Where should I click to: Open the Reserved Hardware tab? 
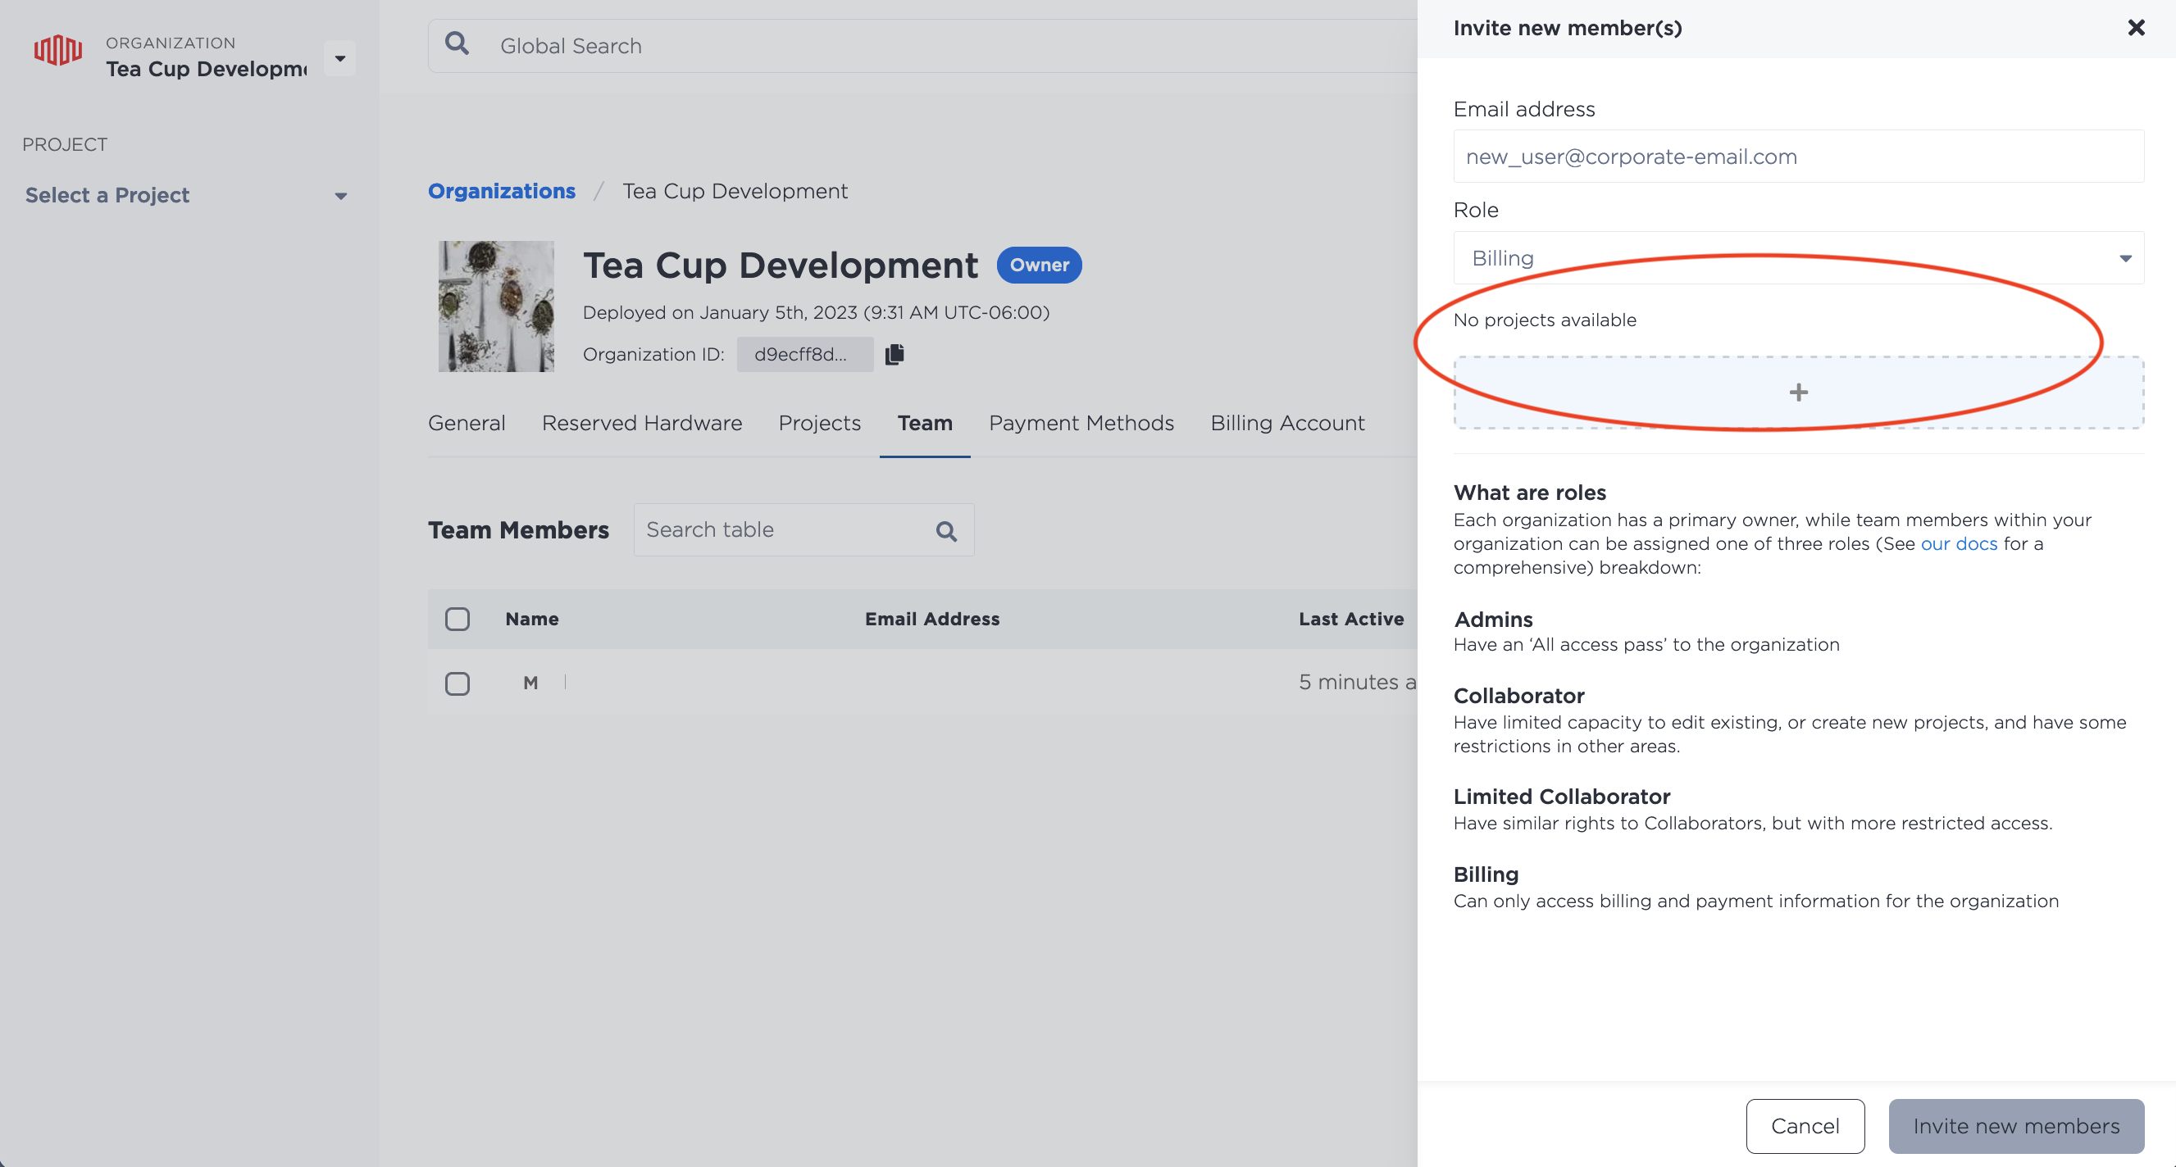coord(642,423)
